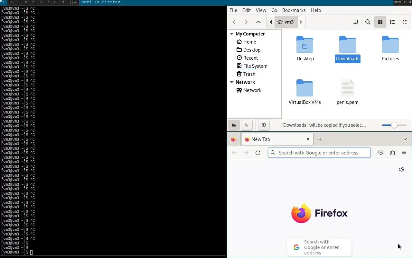The width and height of the screenshot is (412, 258).
Task: Click the path bar left scroll arrow
Action: point(271,22)
